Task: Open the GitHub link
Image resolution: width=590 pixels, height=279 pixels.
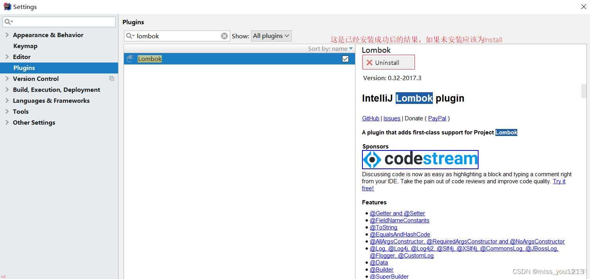Action: point(371,118)
